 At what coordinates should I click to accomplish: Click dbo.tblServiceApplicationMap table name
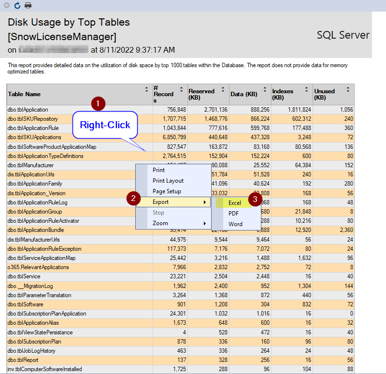pyautogui.click(x=42, y=258)
